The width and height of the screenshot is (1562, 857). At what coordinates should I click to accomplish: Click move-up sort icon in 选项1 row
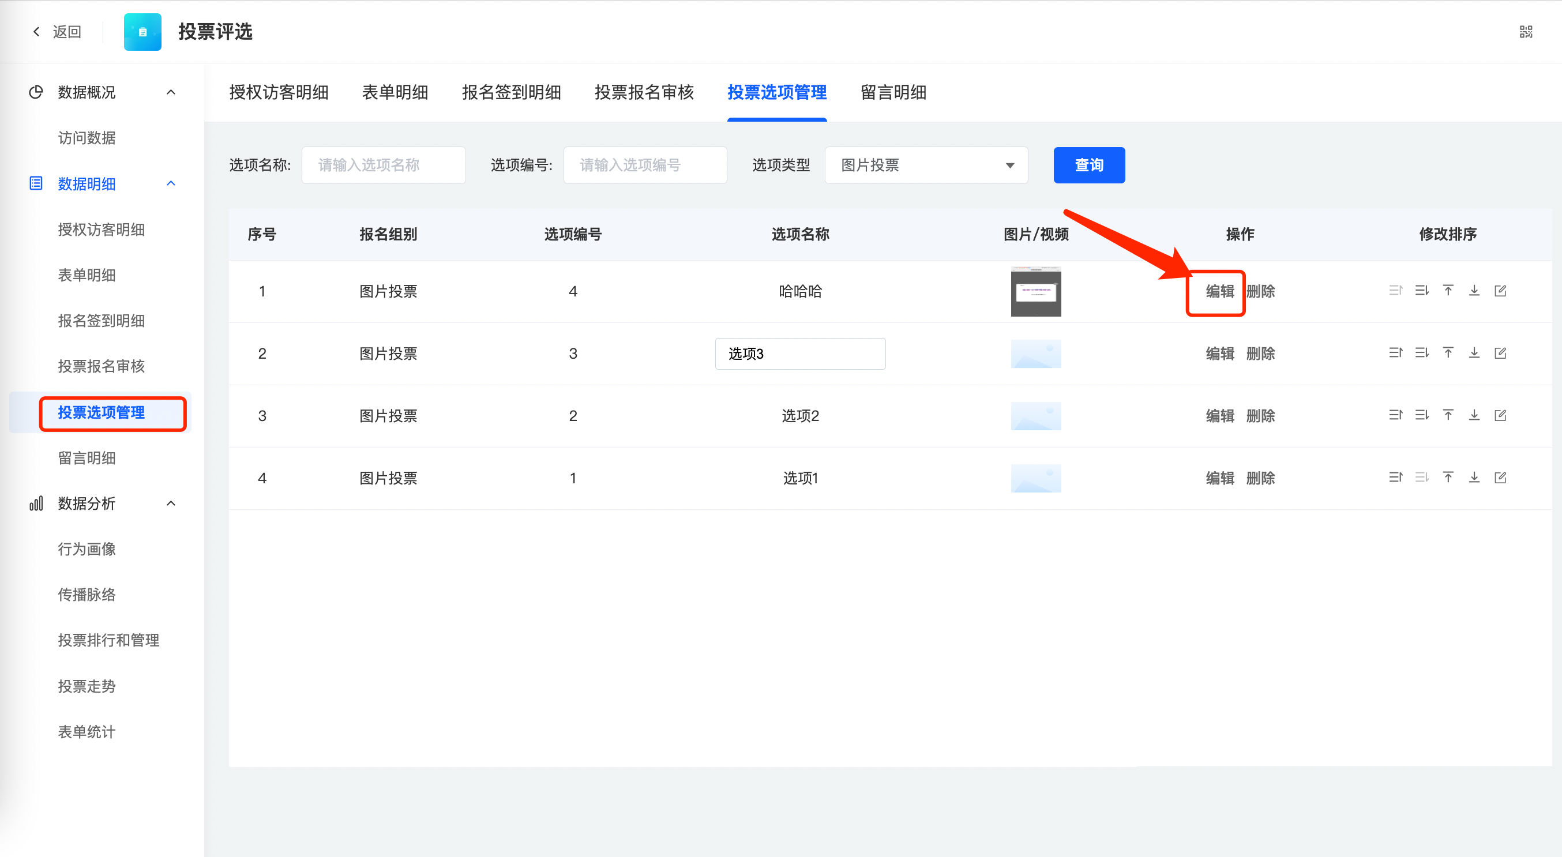[x=1395, y=478]
